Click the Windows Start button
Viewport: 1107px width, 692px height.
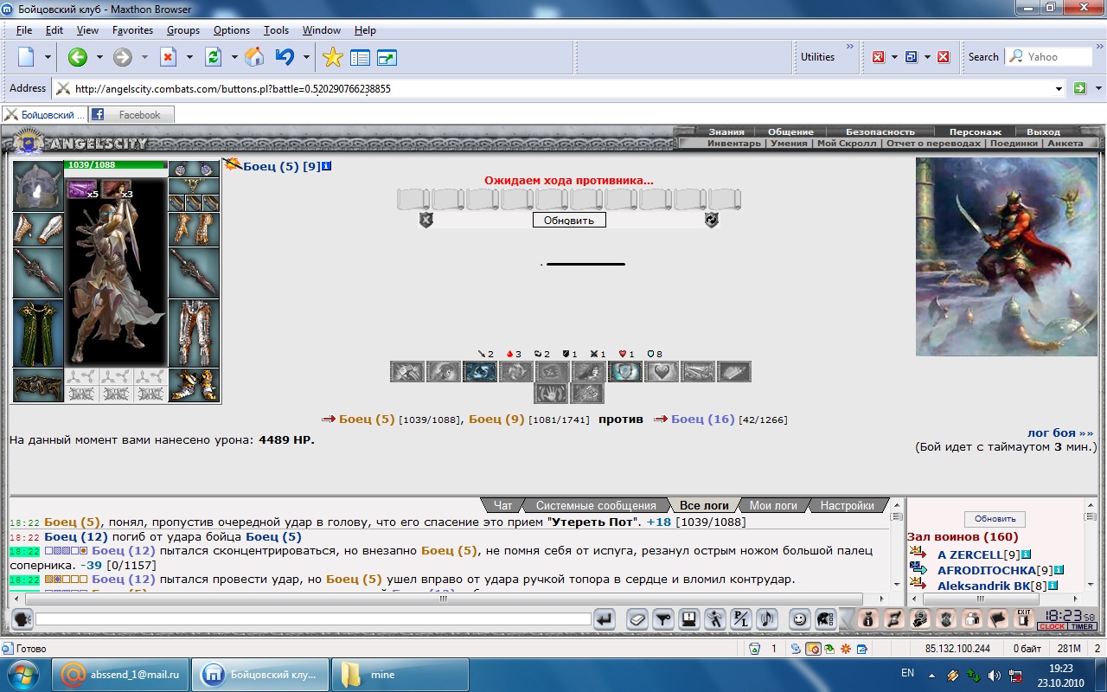click(x=23, y=674)
